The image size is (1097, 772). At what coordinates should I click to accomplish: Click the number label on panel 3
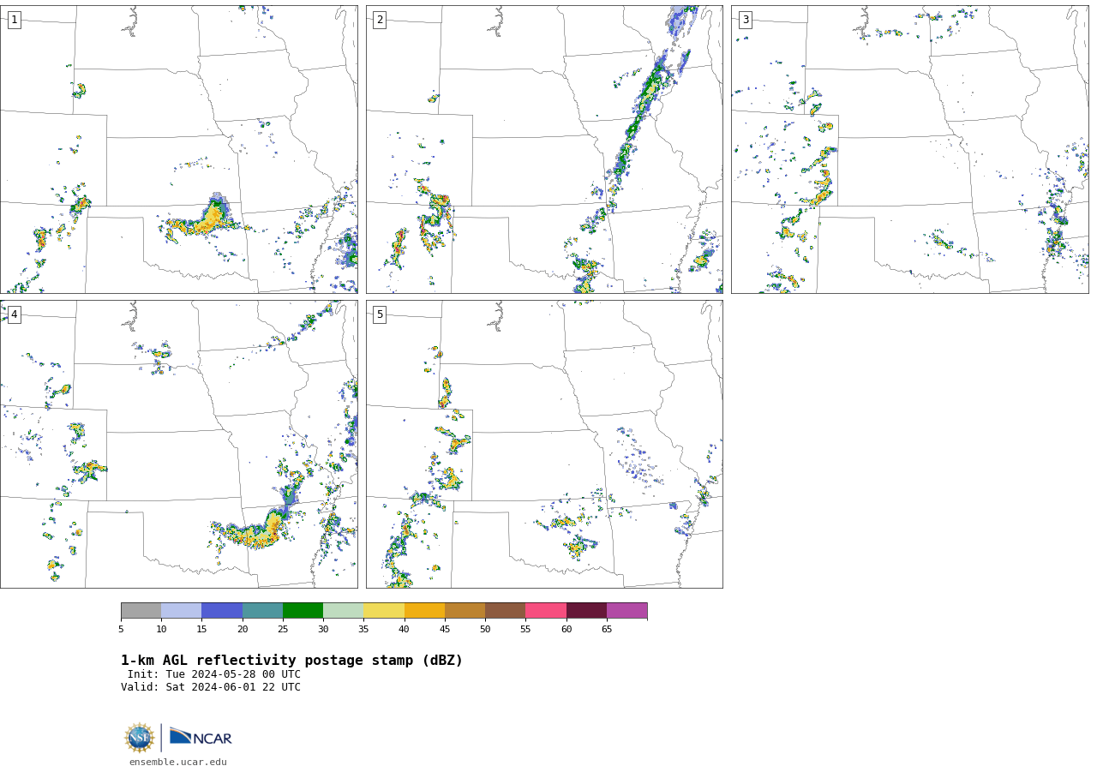pyautogui.click(x=745, y=20)
